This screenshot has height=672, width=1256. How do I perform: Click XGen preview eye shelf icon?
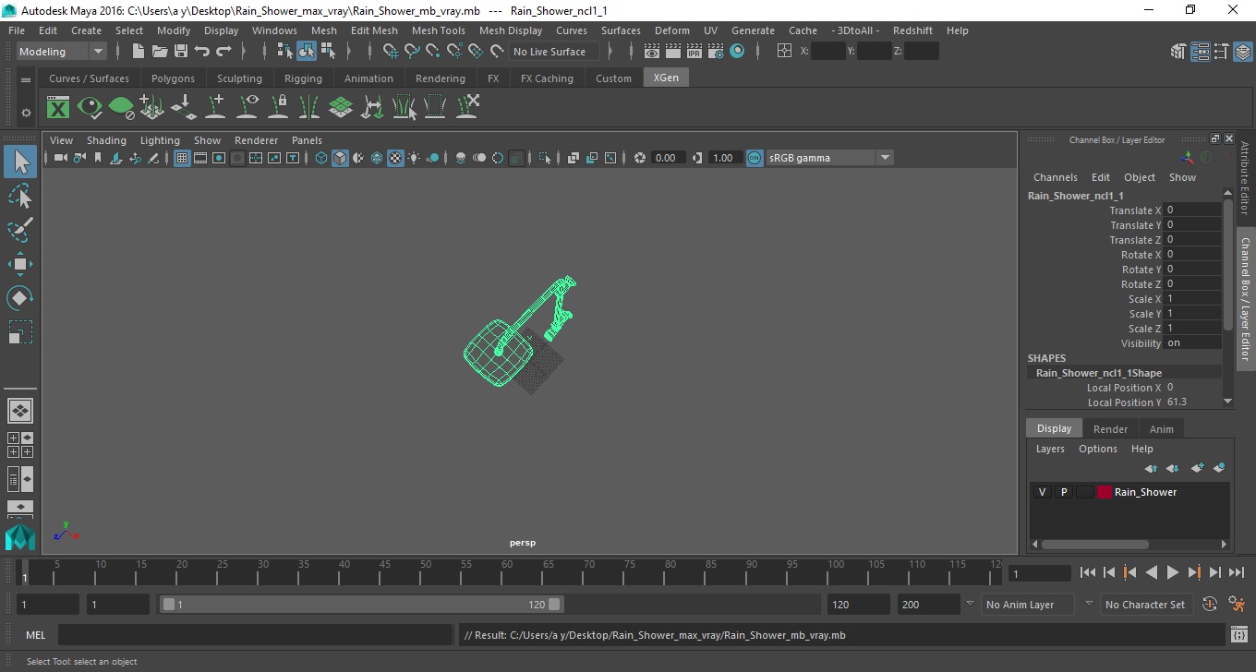pos(90,107)
